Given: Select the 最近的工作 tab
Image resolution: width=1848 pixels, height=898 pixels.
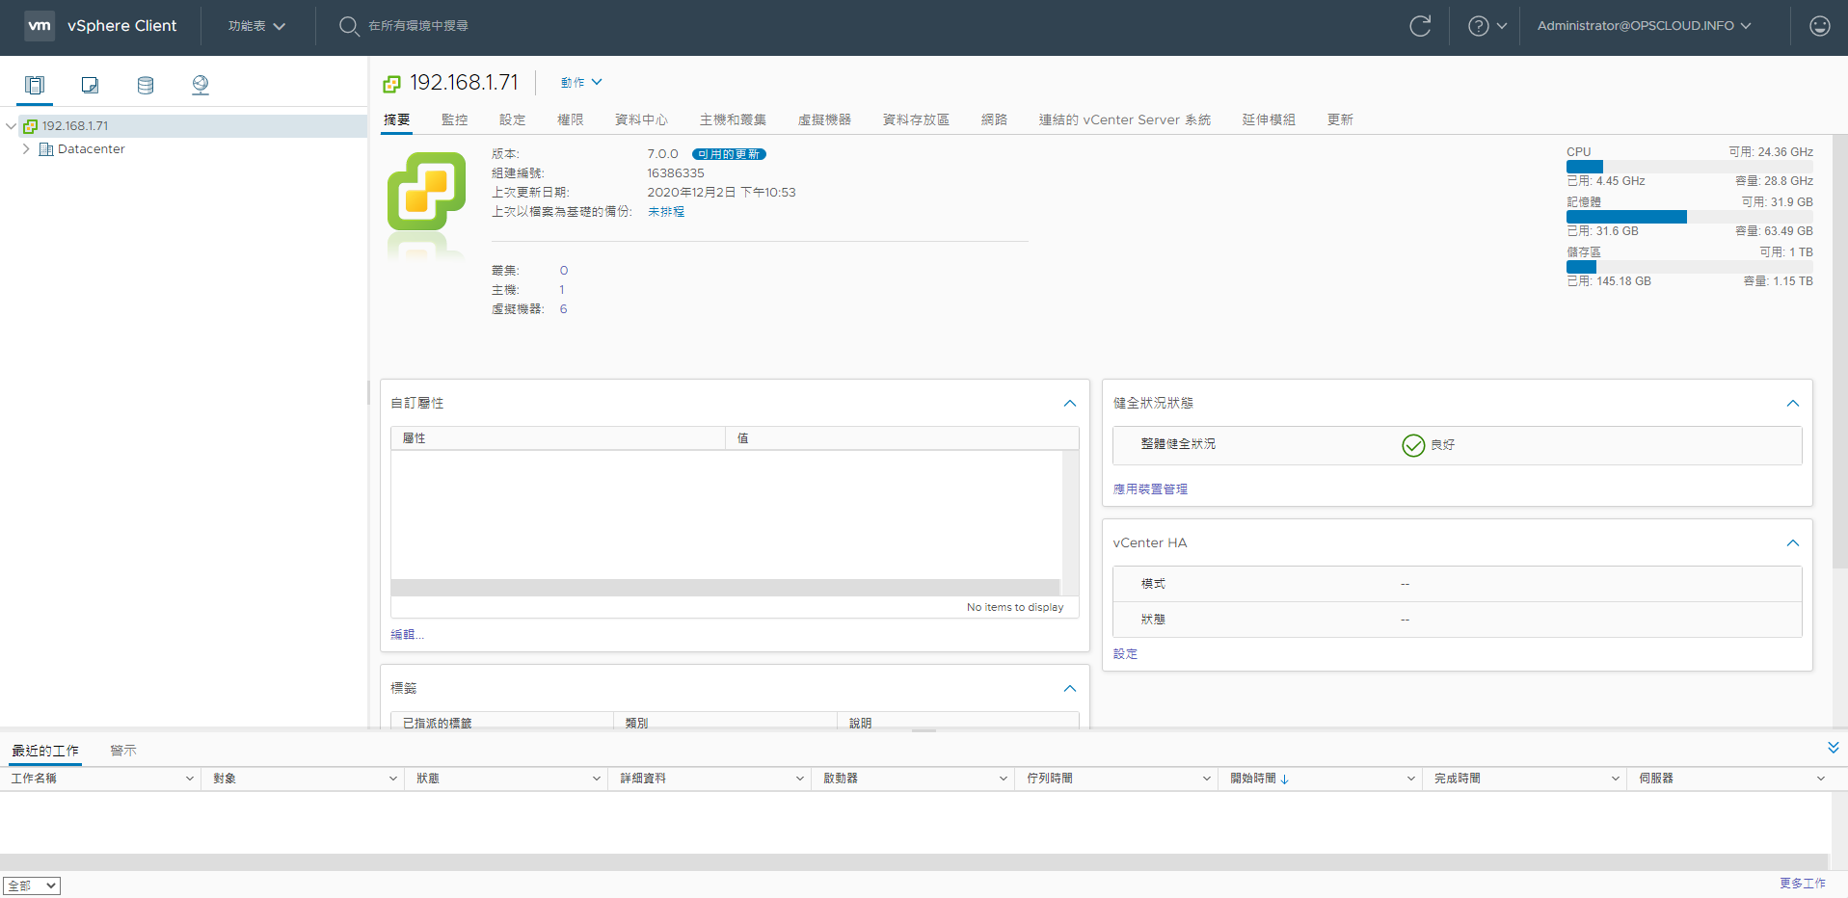Looking at the screenshot, I should coord(45,751).
